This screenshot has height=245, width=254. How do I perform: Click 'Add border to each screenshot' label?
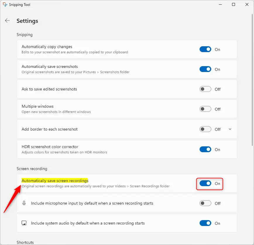[x=49, y=129]
